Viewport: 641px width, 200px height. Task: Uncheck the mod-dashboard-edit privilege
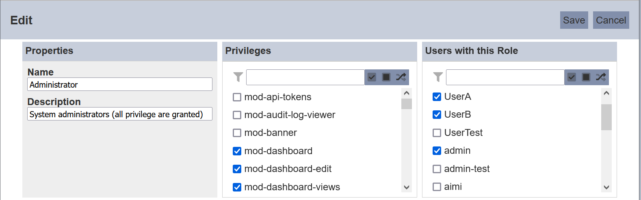coord(237,169)
